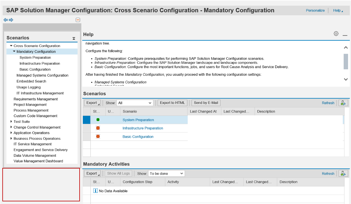Open Mandatory Activities table personalization icon
The image size is (351, 204).
(343, 173)
